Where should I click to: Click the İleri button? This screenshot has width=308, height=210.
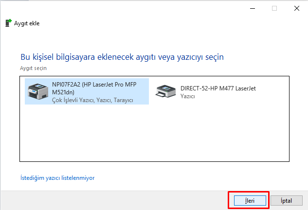pos(250,201)
